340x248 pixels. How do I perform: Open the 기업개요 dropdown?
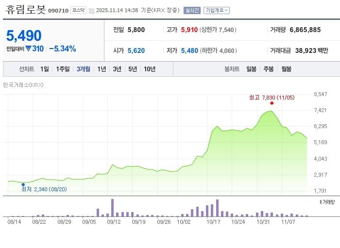point(217,10)
